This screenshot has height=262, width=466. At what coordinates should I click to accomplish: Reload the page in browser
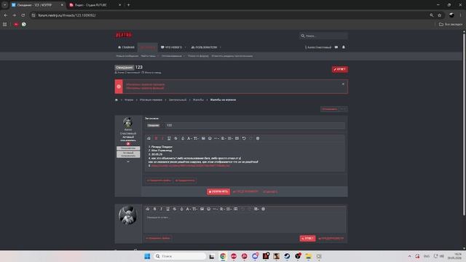click(x=23, y=15)
